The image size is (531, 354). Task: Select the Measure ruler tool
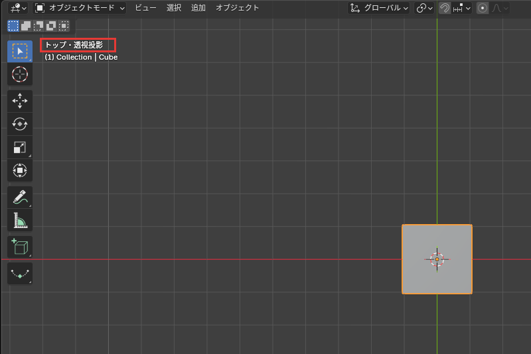pos(20,220)
